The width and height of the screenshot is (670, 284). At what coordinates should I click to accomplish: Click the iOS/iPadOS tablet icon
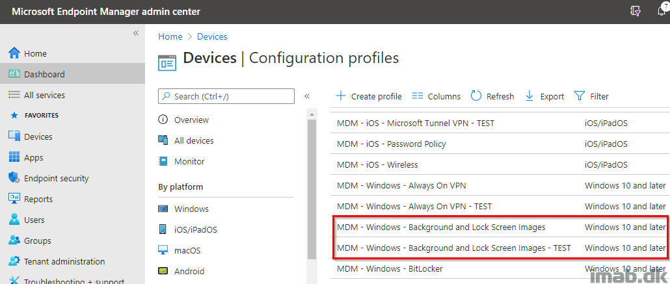tap(163, 229)
